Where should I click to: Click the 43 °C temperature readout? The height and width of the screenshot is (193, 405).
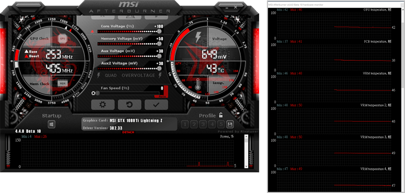(x=215, y=69)
